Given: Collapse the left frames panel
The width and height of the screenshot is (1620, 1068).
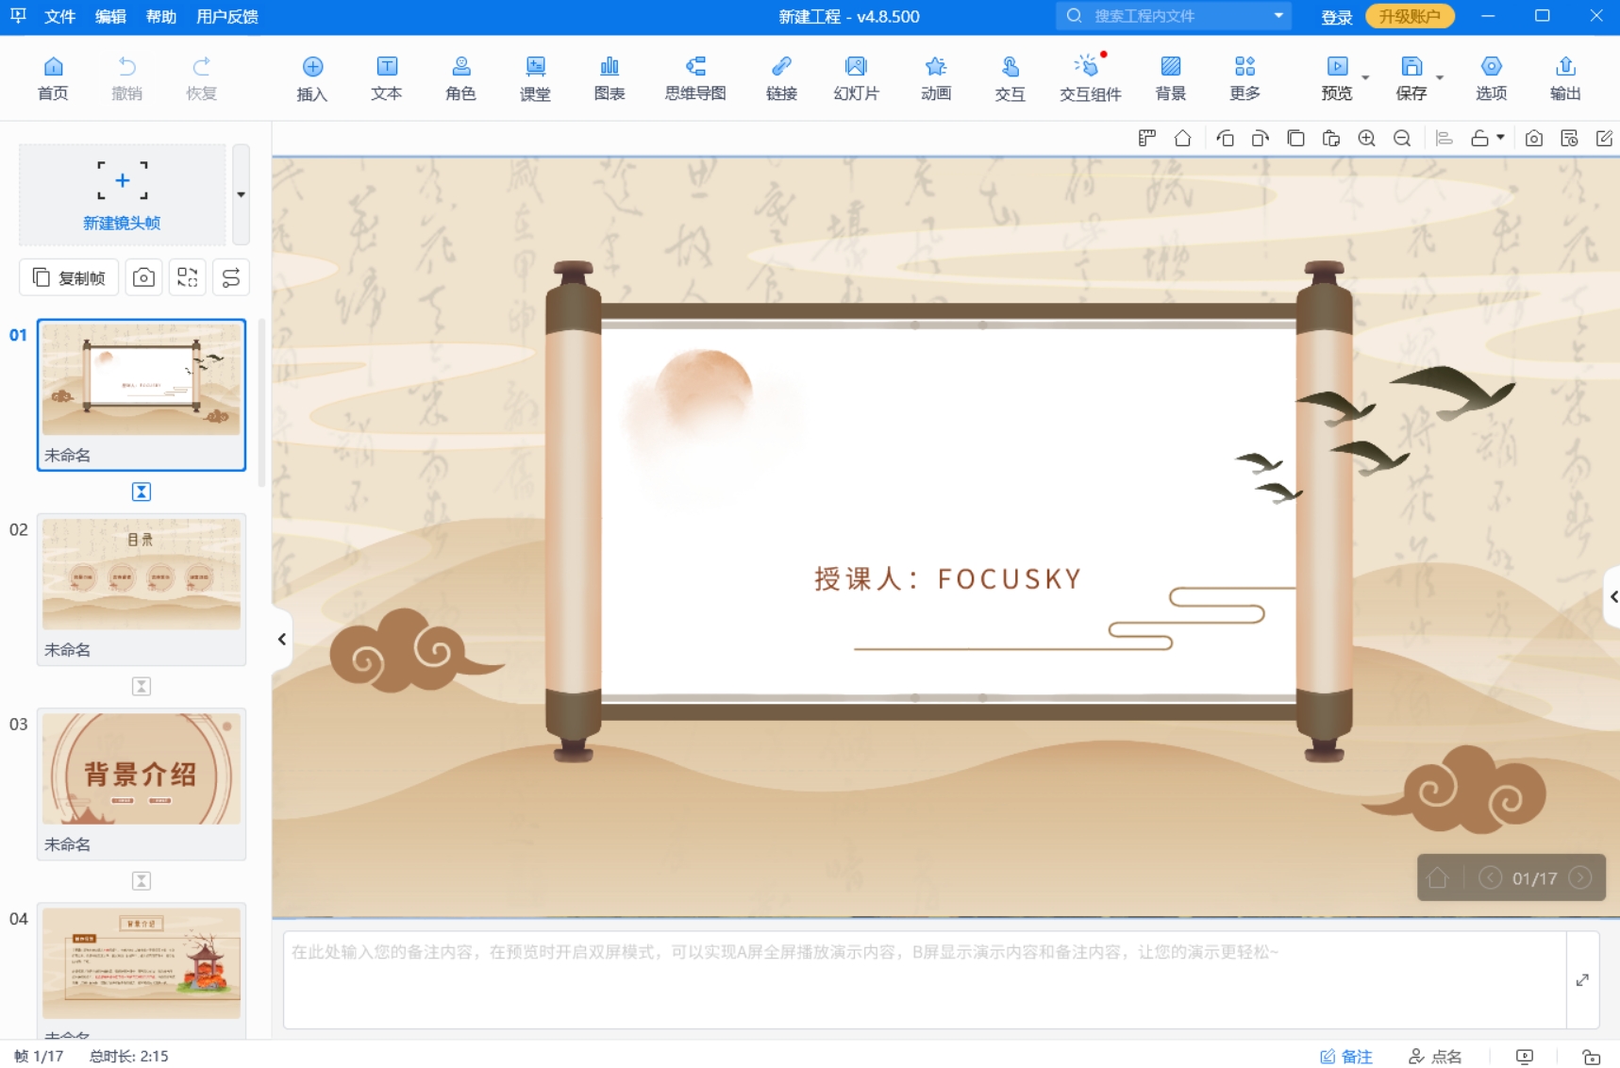Looking at the screenshot, I should coord(281,639).
